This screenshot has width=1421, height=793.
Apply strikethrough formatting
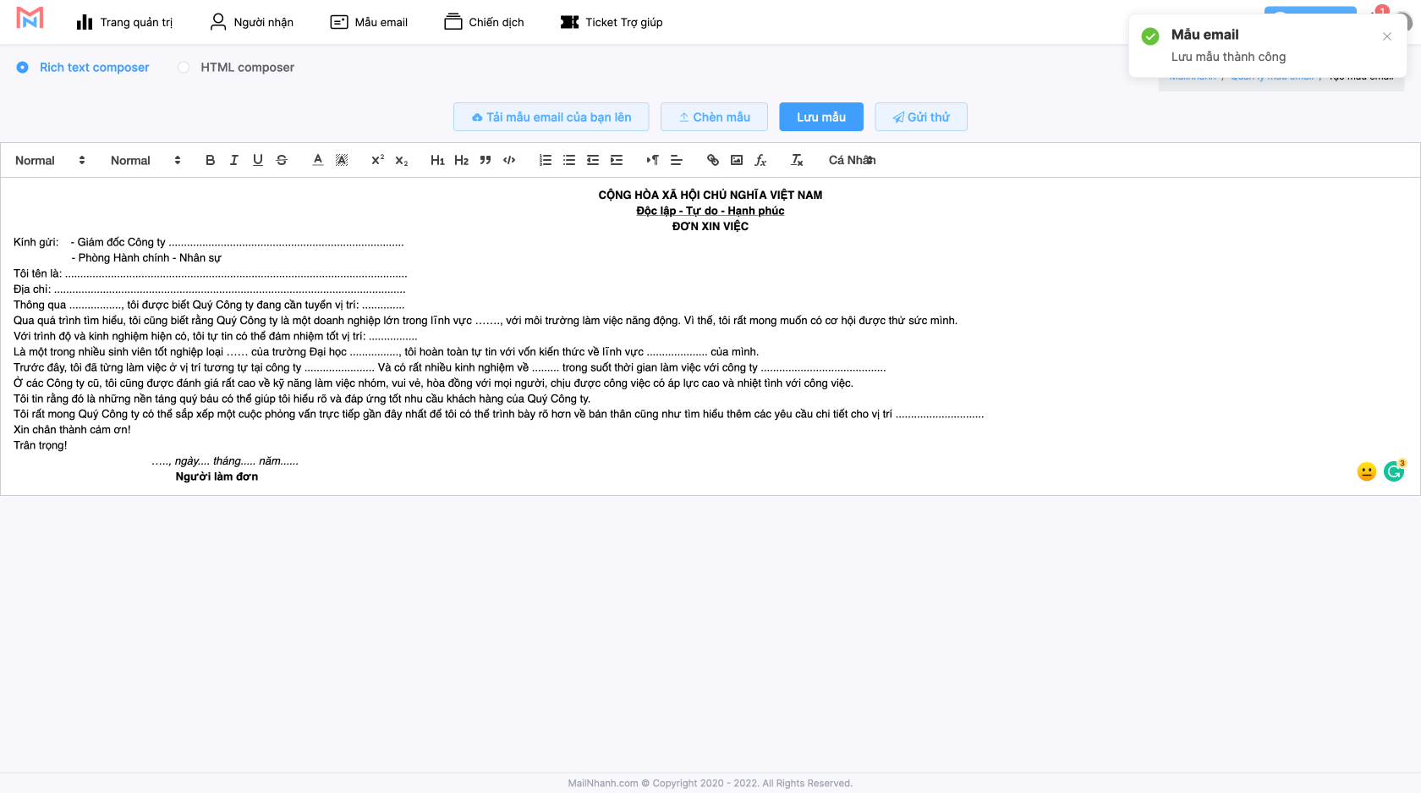282,160
